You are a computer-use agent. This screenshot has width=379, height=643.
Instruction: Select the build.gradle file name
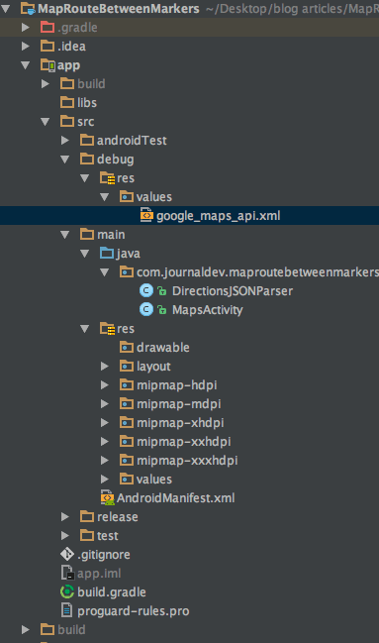tap(112, 592)
